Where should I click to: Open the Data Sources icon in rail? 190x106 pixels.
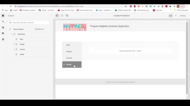coord(3,39)
